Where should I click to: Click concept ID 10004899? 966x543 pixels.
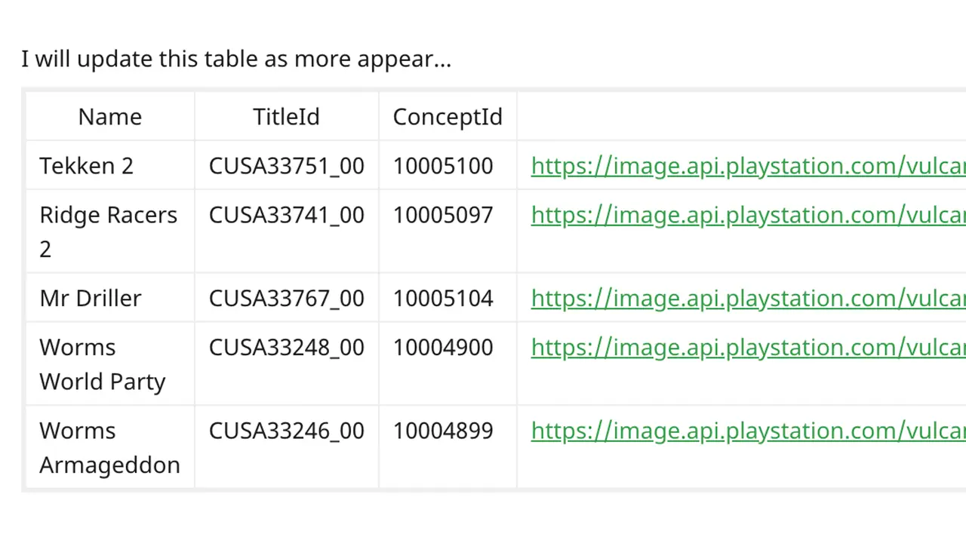tap(443, 431)
